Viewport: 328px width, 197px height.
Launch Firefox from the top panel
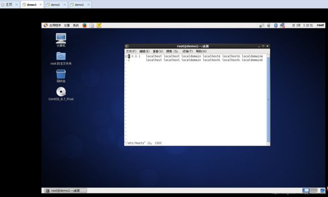[x=84, y=25]
